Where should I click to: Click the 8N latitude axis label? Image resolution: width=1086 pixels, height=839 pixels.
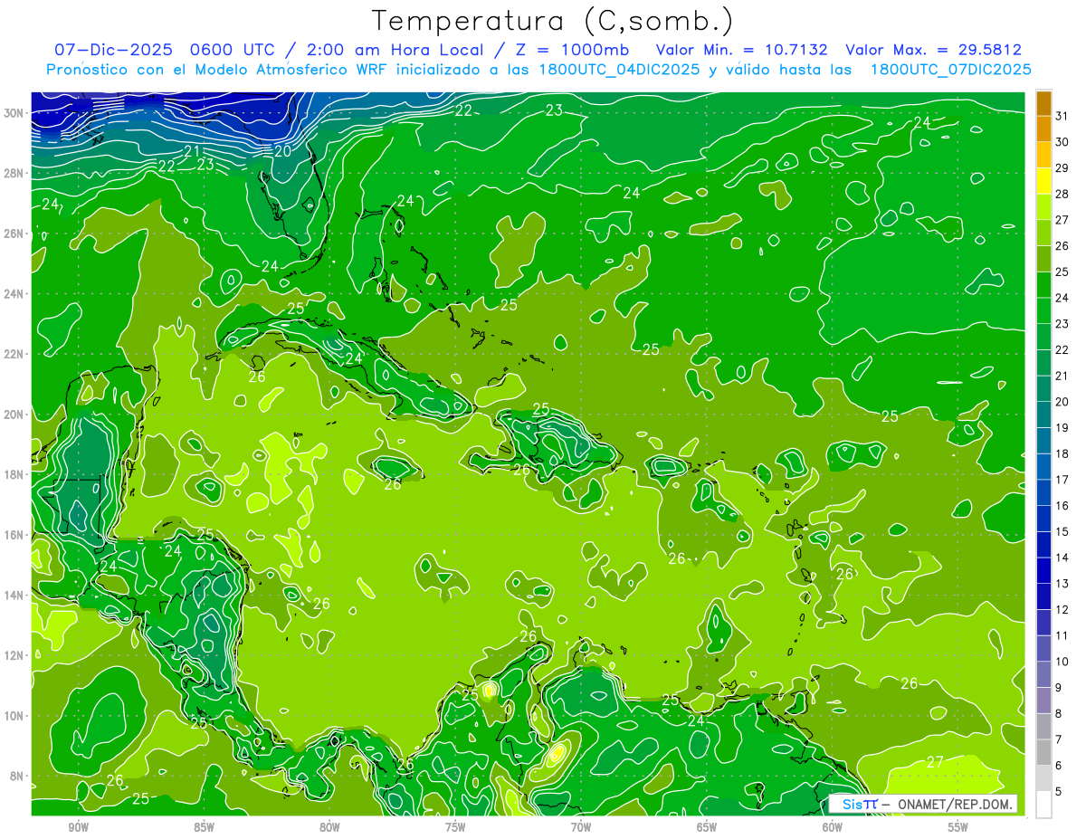coord(19,776)
